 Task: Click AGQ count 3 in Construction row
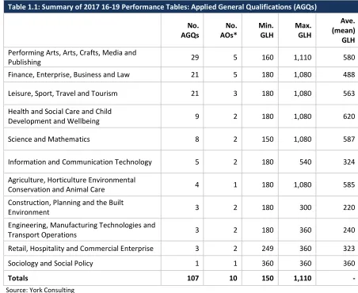197,207
